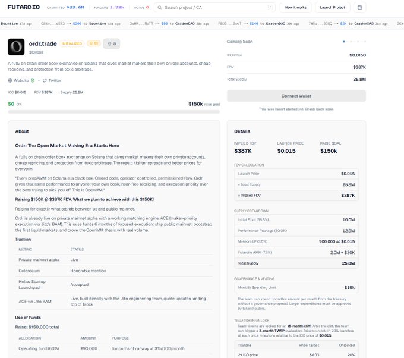The width and height of the screenshot is (404, 358).
Task: Click ticker entry $2k to GardenDAO
Action: pyautogui.click(x=348, y=23)
